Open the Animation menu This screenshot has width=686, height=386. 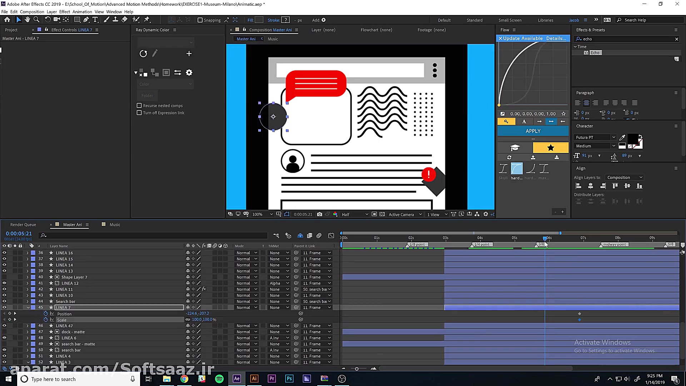pos(82,12)
